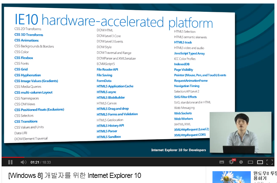Image resolution: width=277 pixels, height=183 pixels.
Task: Mute the video with the speaker icon
Action: 23,162
